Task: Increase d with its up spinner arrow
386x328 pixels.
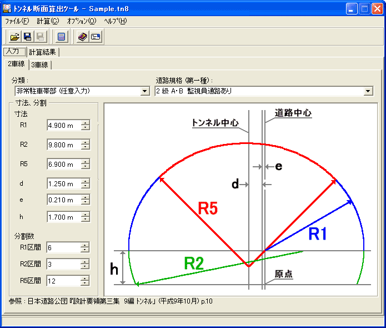Action: 86,181
